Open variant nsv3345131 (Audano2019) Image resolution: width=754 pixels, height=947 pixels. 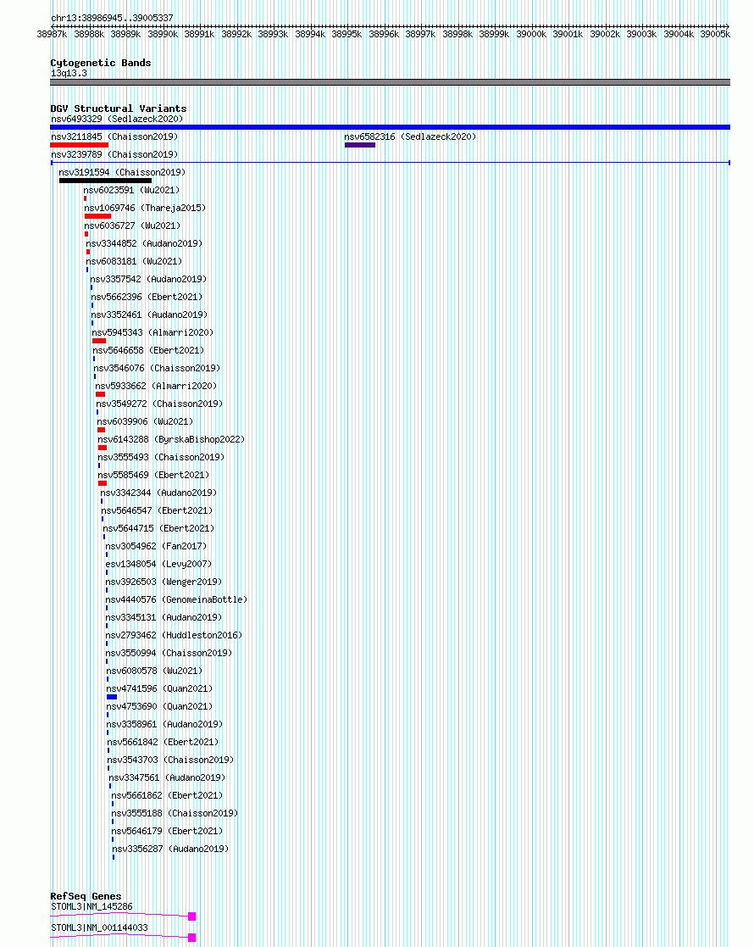(x=164, y=618)
